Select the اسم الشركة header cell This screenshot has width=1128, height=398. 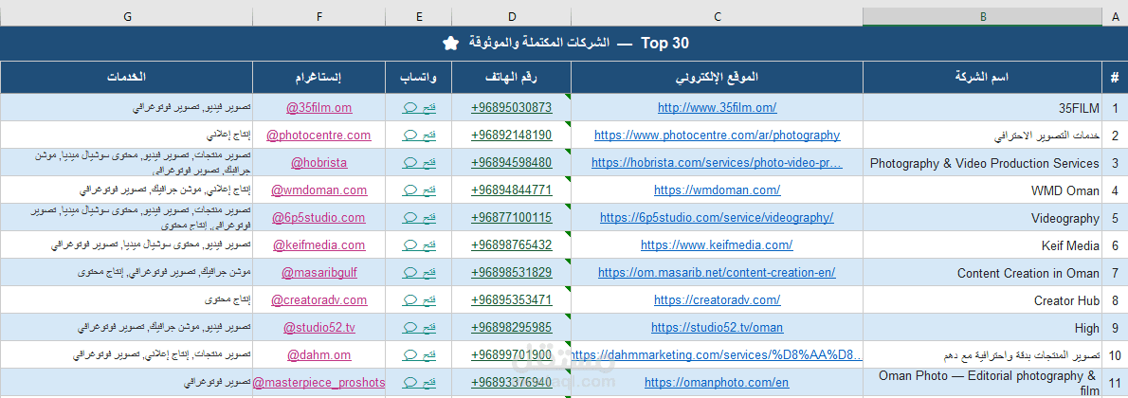tap(983, 77)
